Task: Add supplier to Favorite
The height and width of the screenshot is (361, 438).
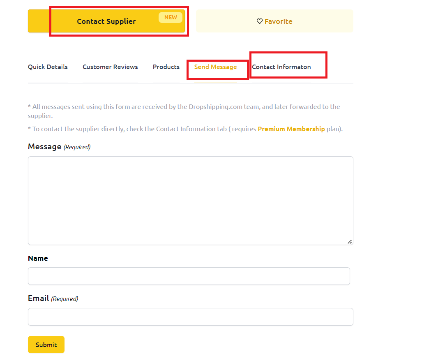Action: tap(274, 21)
